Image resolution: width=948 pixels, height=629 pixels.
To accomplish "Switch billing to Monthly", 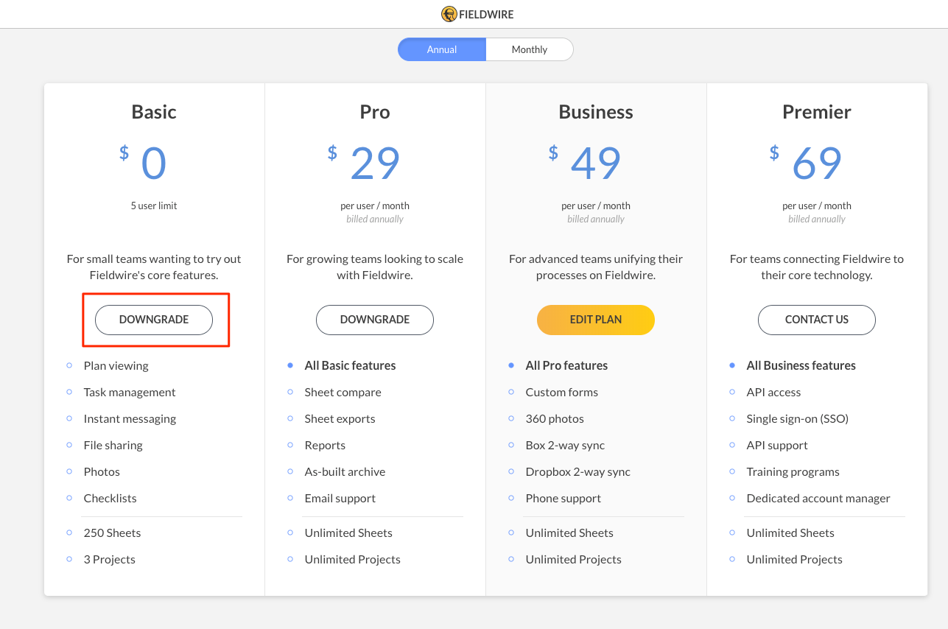I will (530, 49).
